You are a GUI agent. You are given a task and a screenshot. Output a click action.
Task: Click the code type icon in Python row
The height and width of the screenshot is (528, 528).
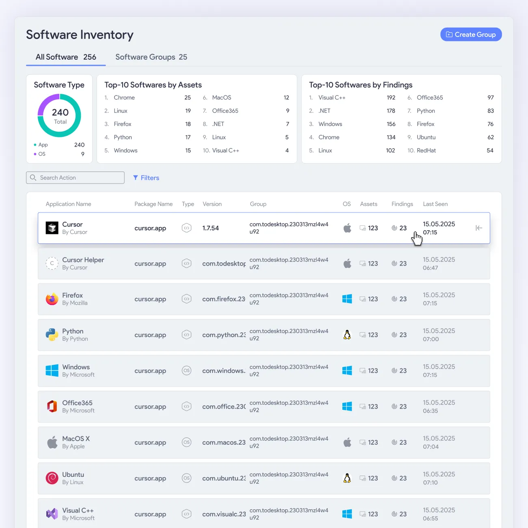186,335
